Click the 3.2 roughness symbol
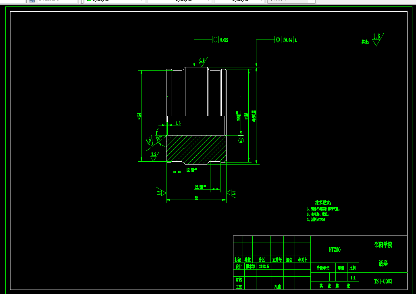The height and width of the screenshot is (294, 416). (154, 156)
